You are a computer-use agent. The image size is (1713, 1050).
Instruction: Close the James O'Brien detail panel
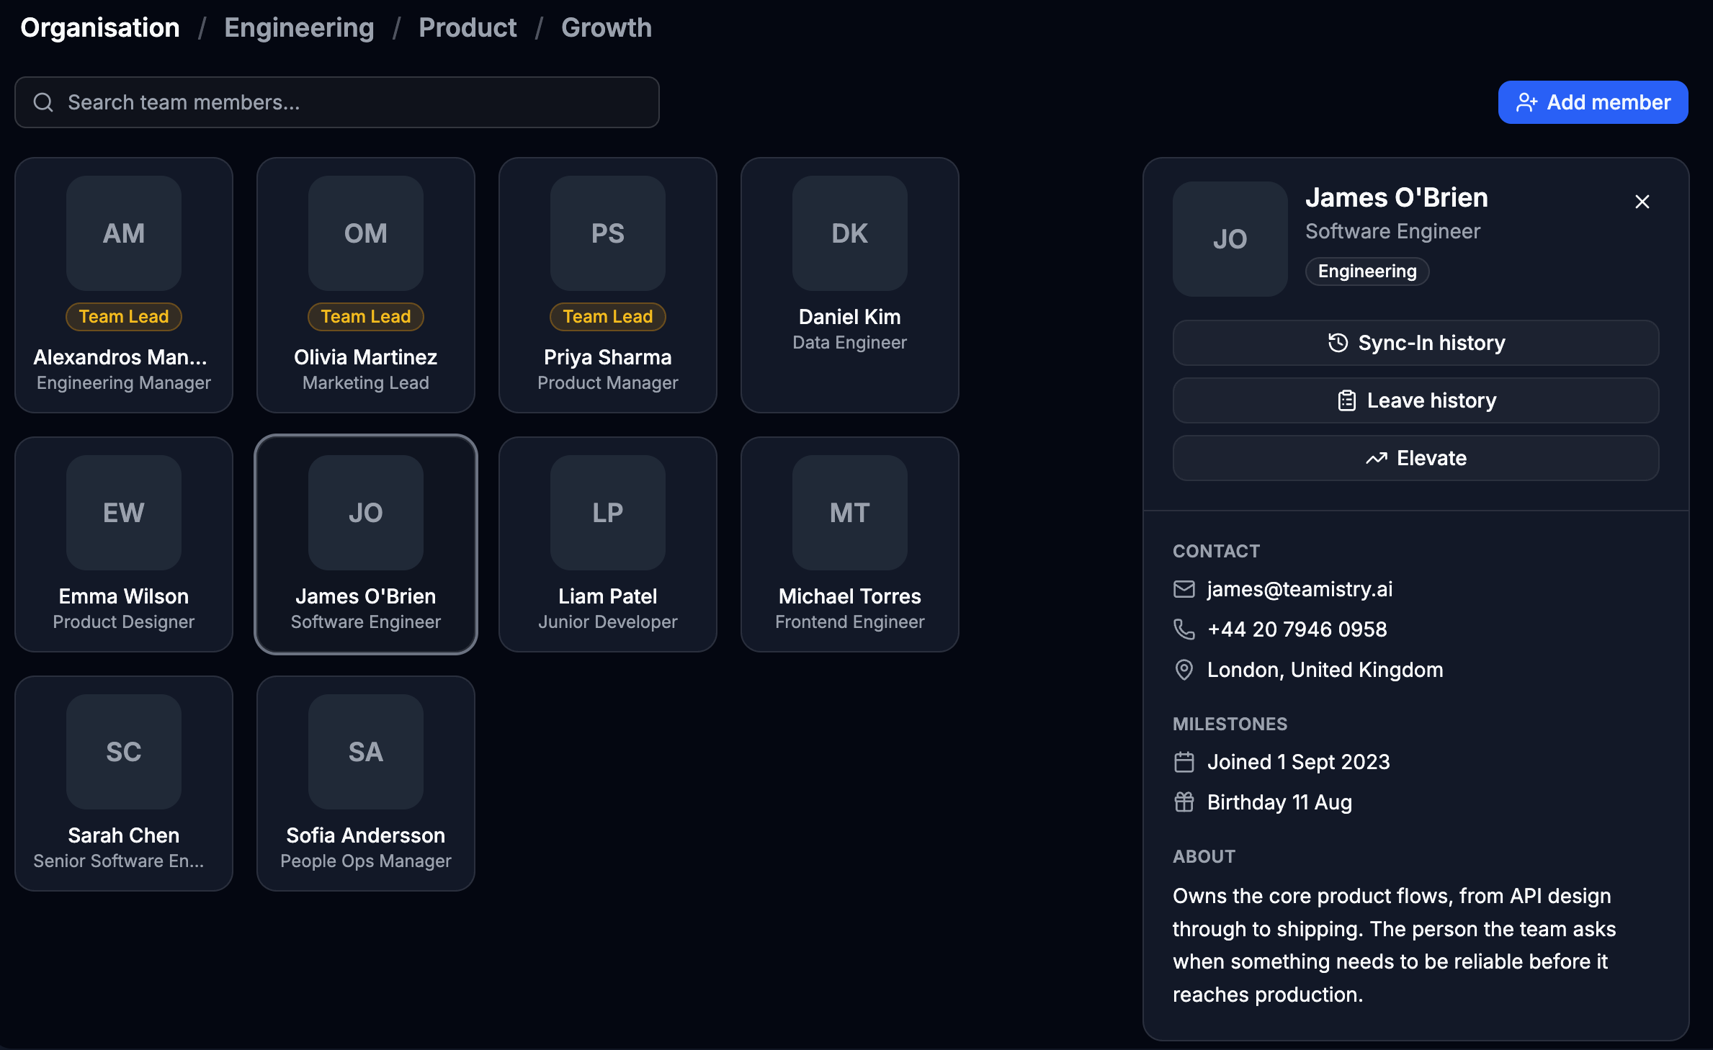(x=1642, y=202)
